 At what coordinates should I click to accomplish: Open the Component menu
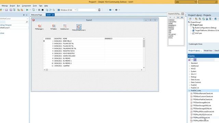pyautogui.click(x=26, y=6)
